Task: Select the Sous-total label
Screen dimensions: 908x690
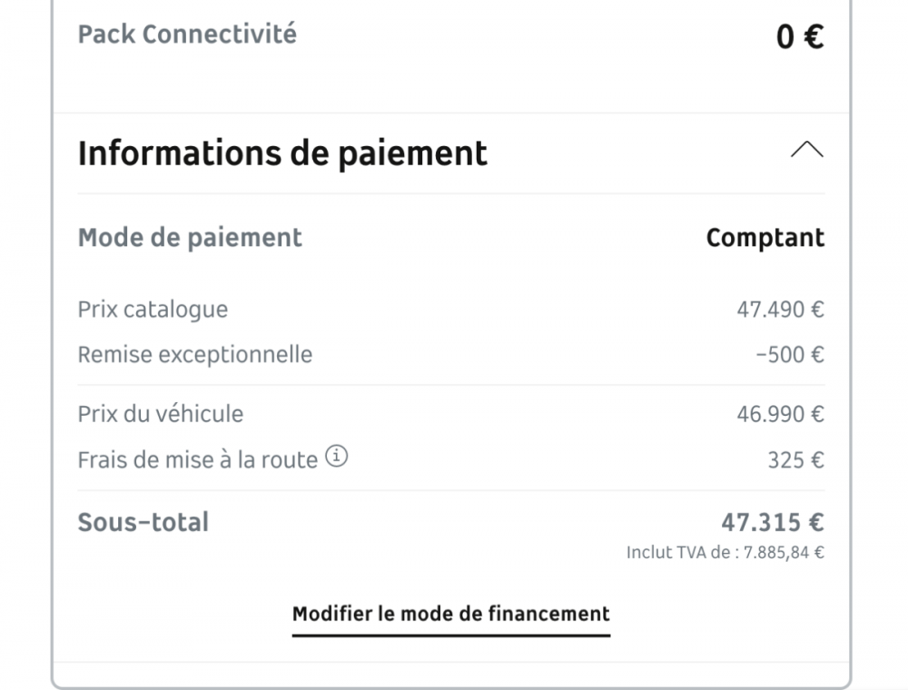Action: click(143, 523)
